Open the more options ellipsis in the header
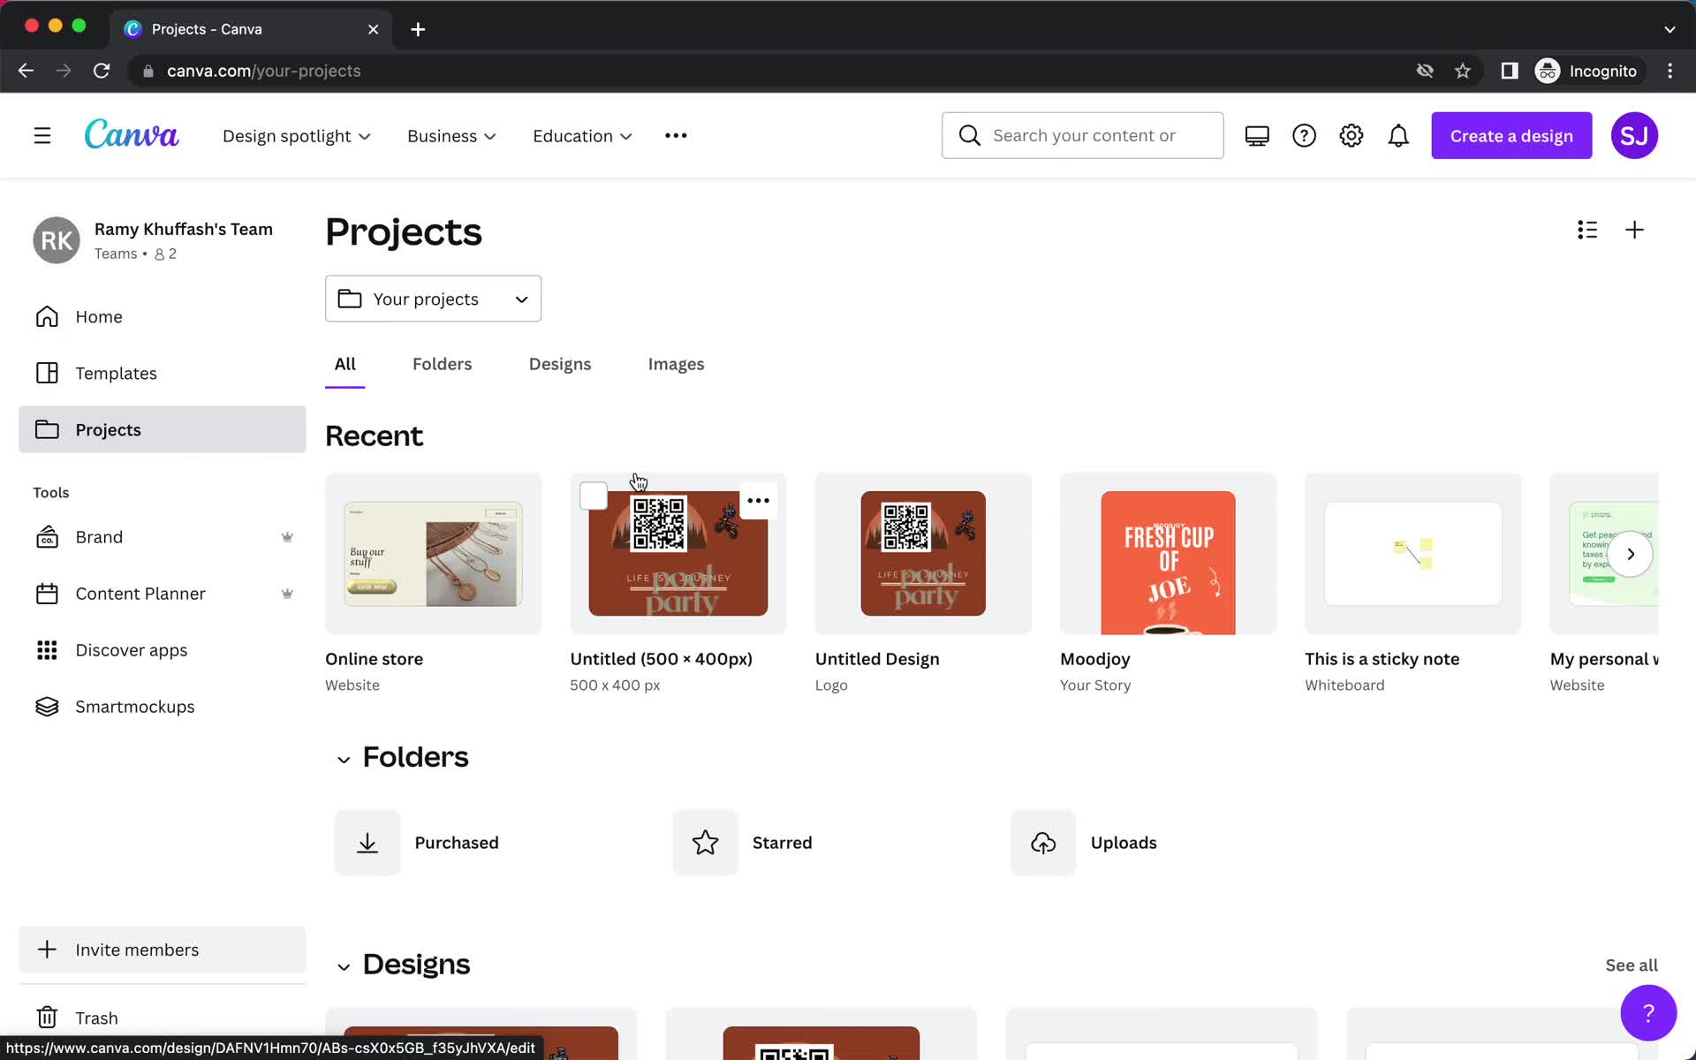 point(676,135)
